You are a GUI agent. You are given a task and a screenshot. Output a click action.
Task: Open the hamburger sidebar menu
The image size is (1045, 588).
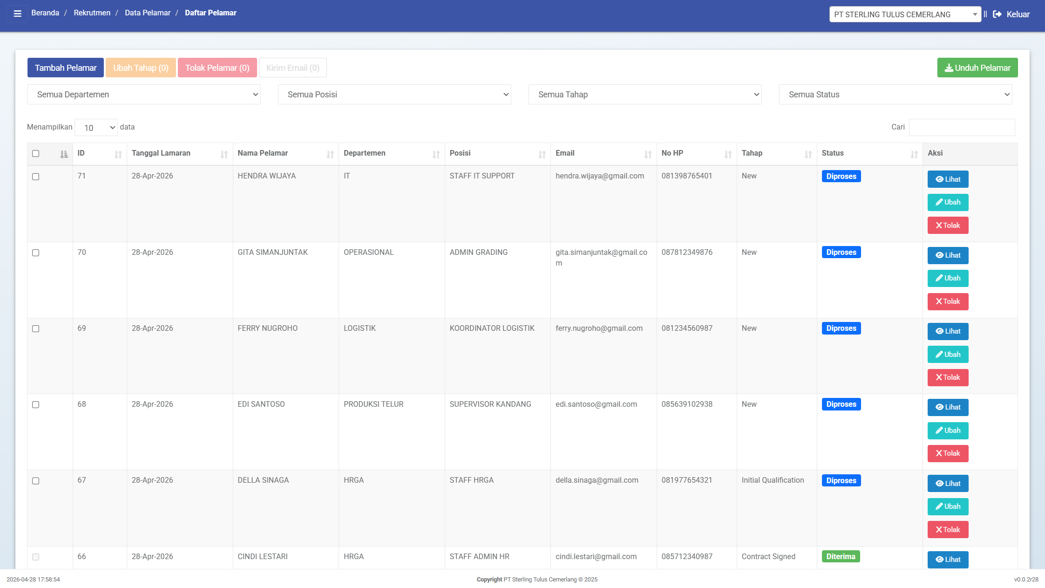coord(18,14)
